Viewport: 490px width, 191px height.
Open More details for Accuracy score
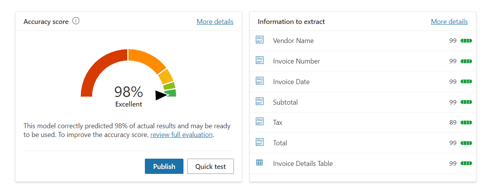click(215, 22)
